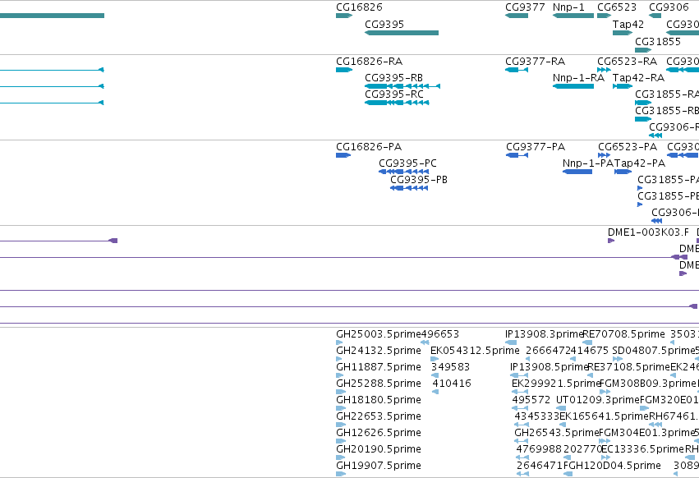Click the IP13908.3prime EST label
699x478 pixels.
(x=545, y=334)
